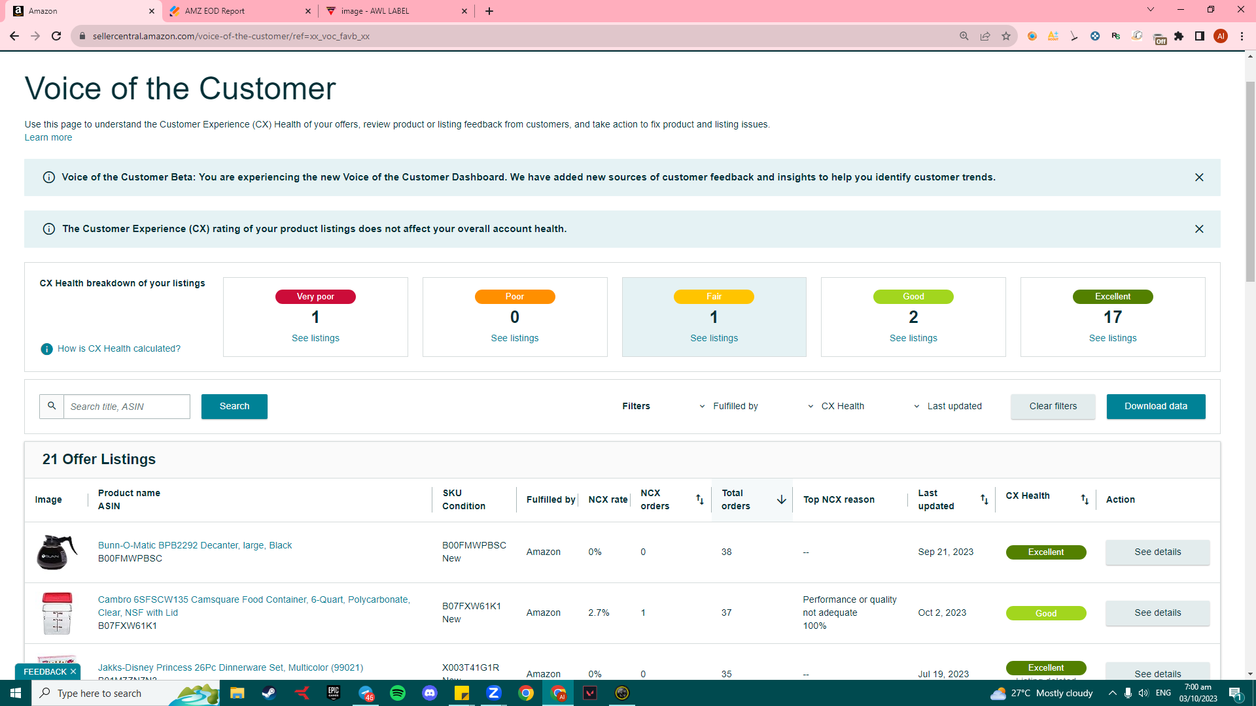See listings under the Fair card
The height and width of the screenshot is (706, 1256).
[714, 338]
